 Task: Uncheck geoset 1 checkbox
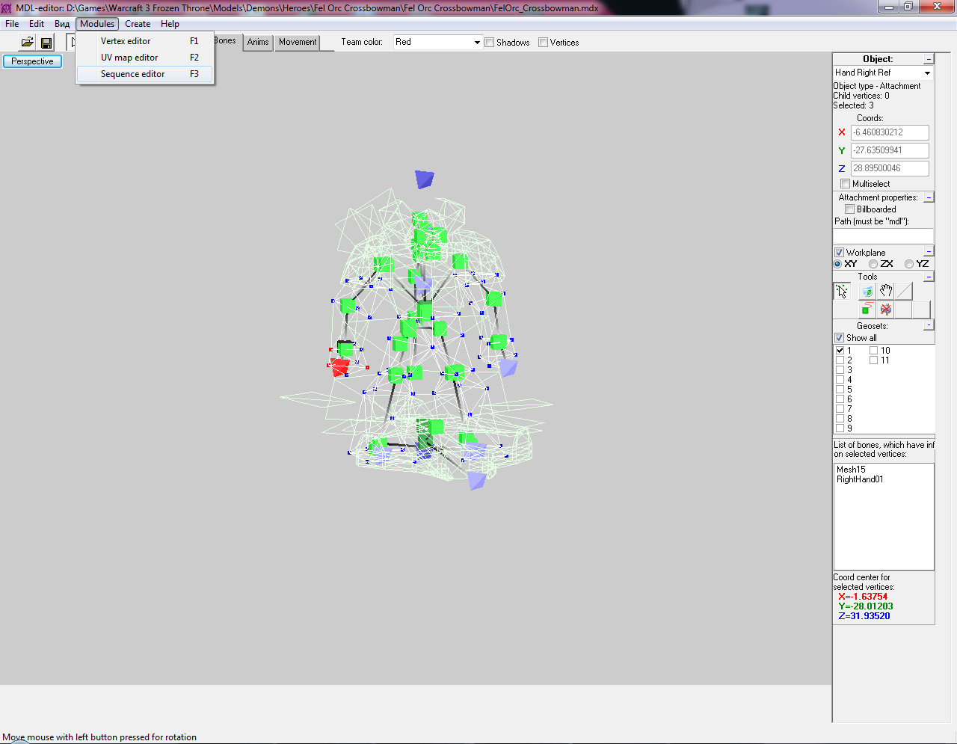(x=840, y=351)
